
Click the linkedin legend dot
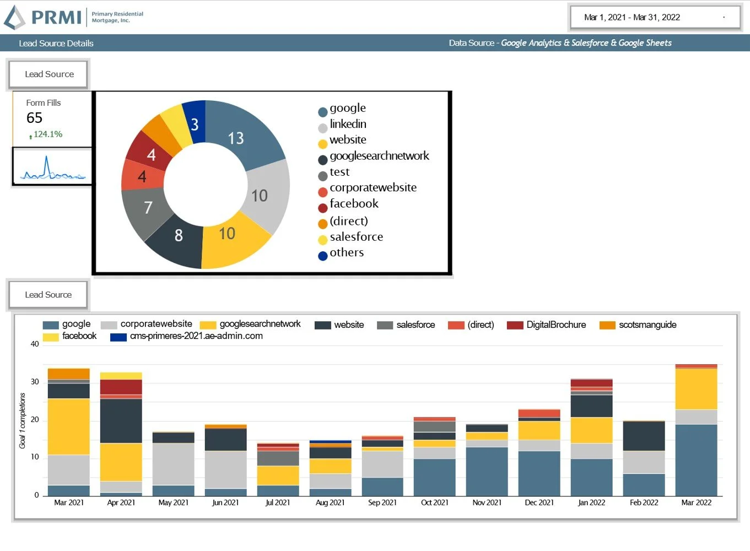[323, 128]
